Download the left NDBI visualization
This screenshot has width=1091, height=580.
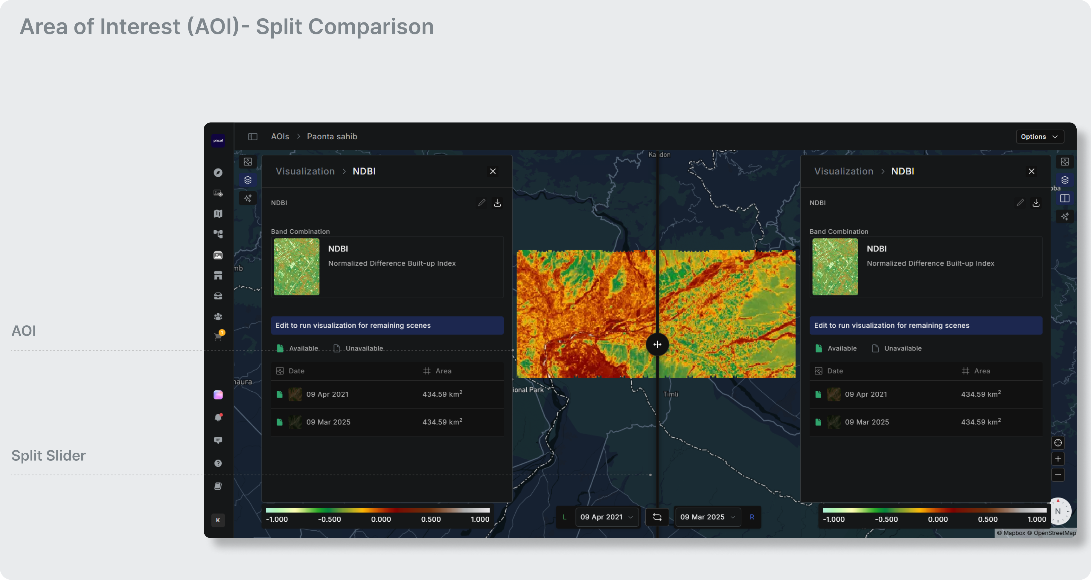[x=497, y=203]
